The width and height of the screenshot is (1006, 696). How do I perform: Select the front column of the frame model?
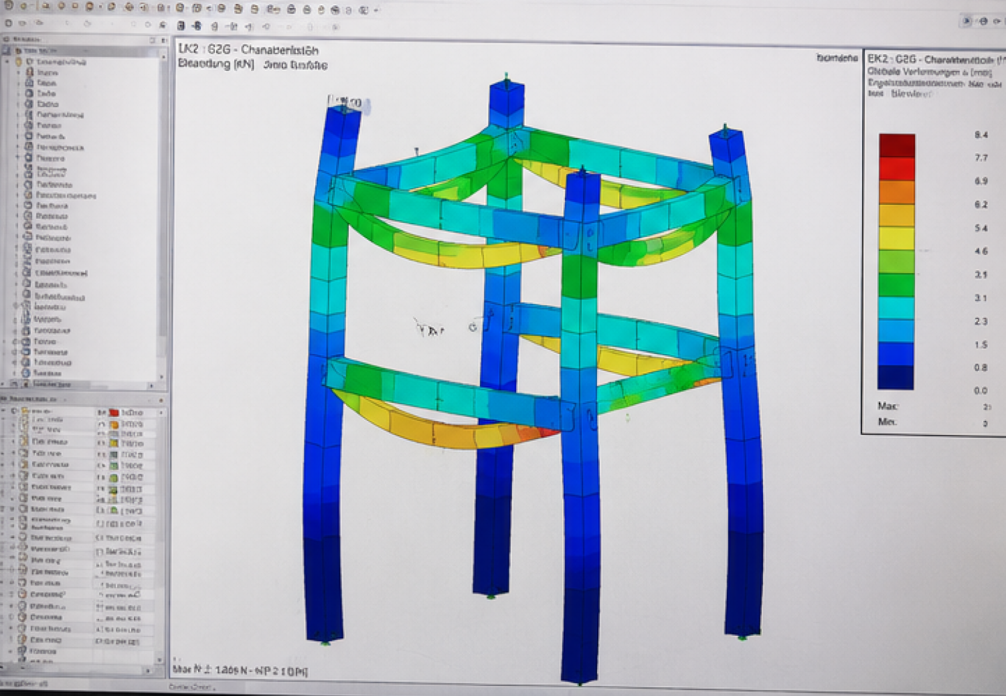pyautogui.click(x=581, y=428)
